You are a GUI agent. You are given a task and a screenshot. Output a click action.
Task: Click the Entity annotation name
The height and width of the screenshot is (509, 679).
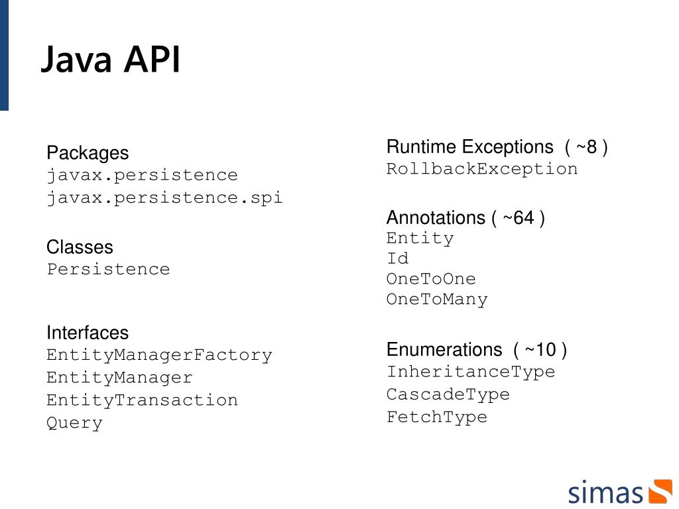tap(420, 239)
